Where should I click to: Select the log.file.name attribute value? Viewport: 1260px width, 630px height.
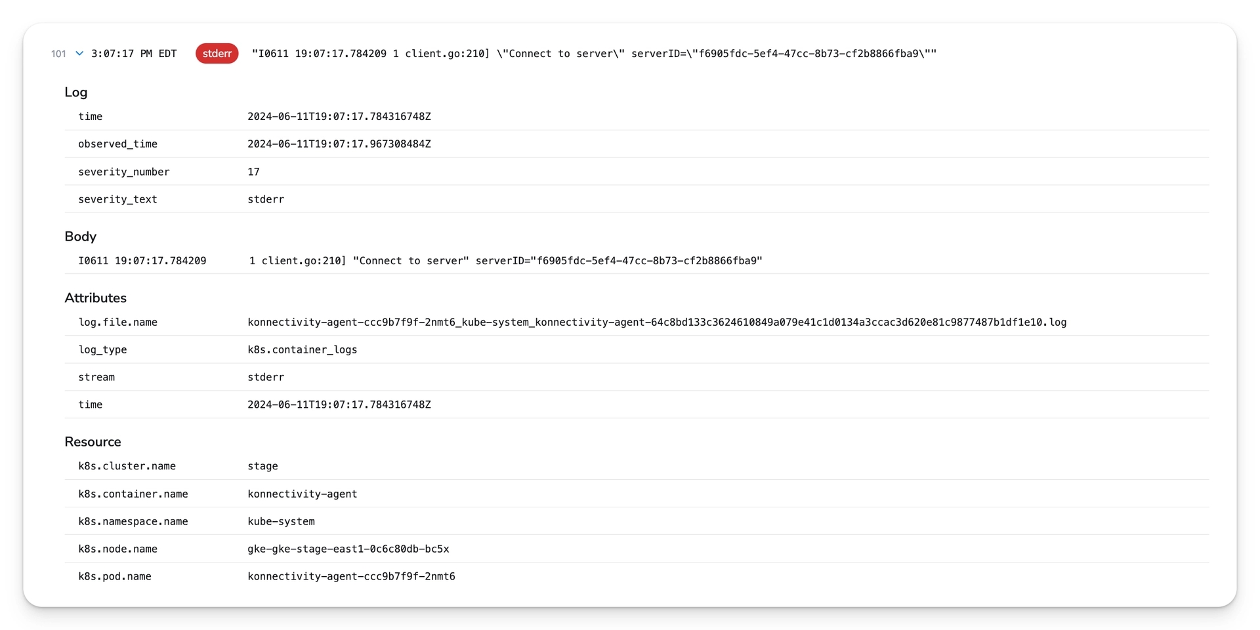[657, 322]
